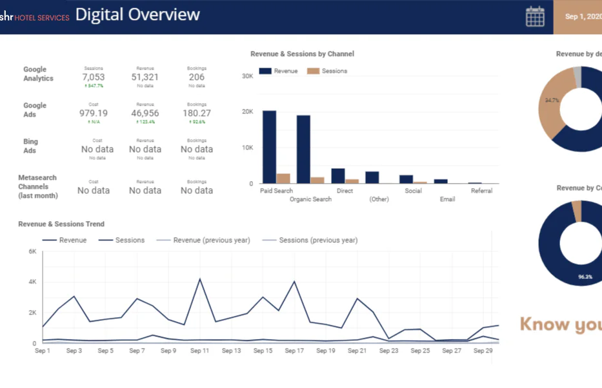Click the 547.7% sessions change indicator

94,86
